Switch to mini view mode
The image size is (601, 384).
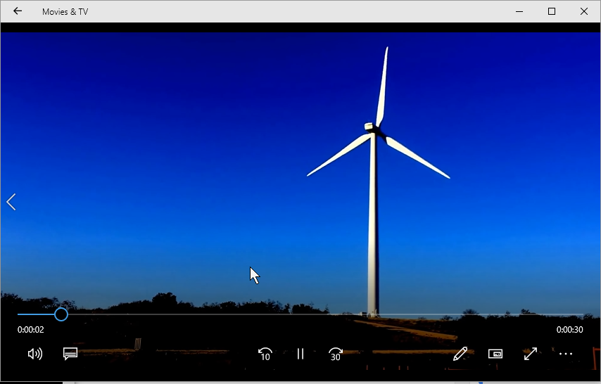[495, 354]
